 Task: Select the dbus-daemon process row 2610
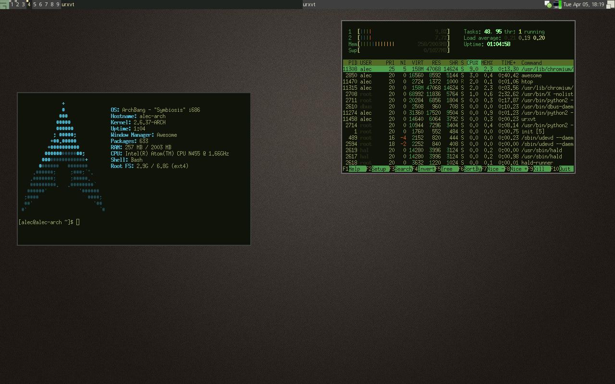coord(458,107)
